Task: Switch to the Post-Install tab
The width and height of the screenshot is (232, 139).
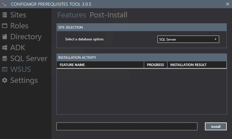Action: click(x=108, y=15)
